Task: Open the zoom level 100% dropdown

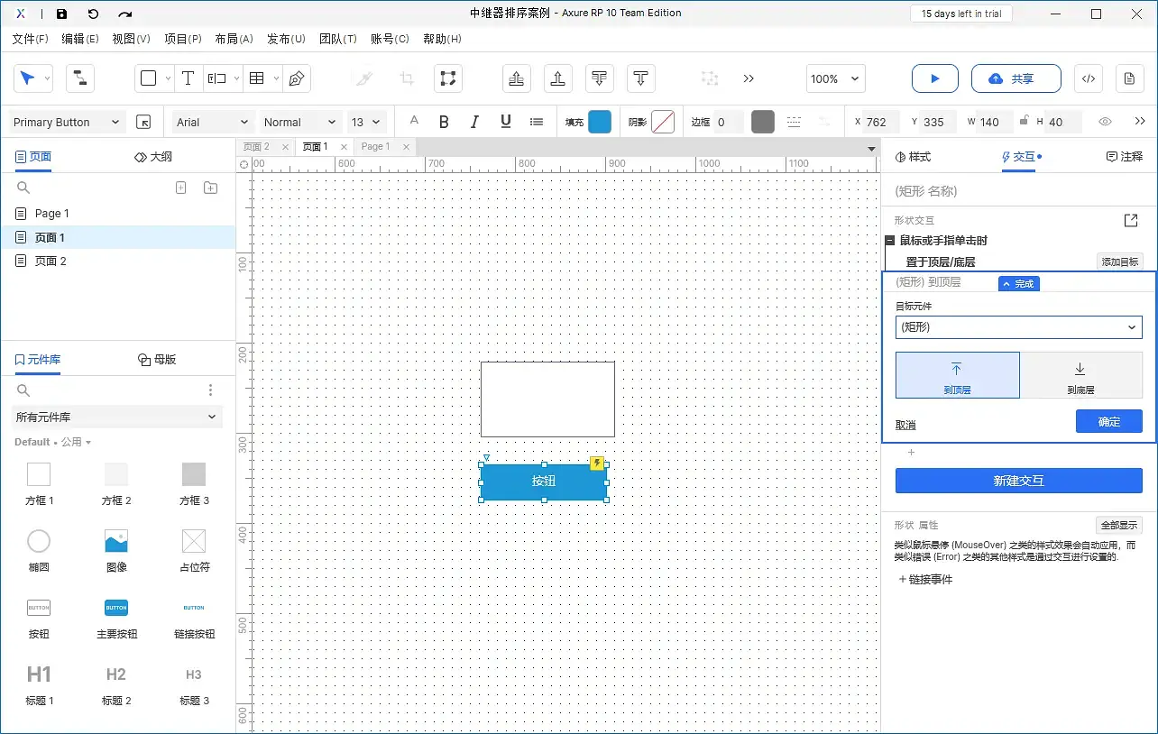Action: click(835, 78)
